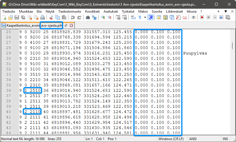Viewport: 236px width, 142px height.
Task: Open the tab list dropdown arrow at top right
Action: pyautogui.click(x=224, y=11)
